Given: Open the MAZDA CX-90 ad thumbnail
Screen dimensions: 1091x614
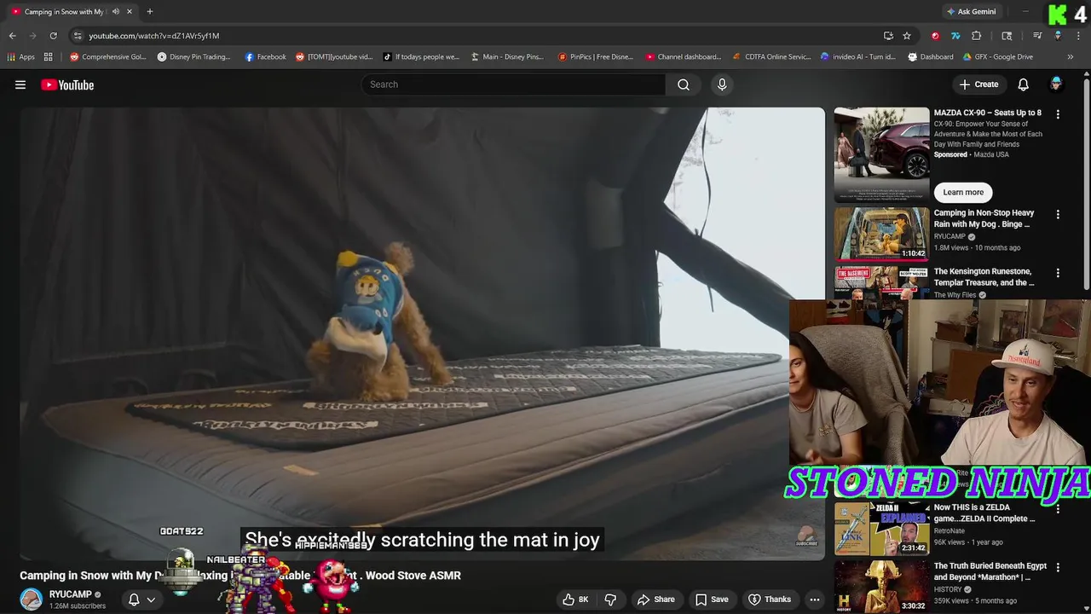Looking at the screenshot, I should click(881, 154).
